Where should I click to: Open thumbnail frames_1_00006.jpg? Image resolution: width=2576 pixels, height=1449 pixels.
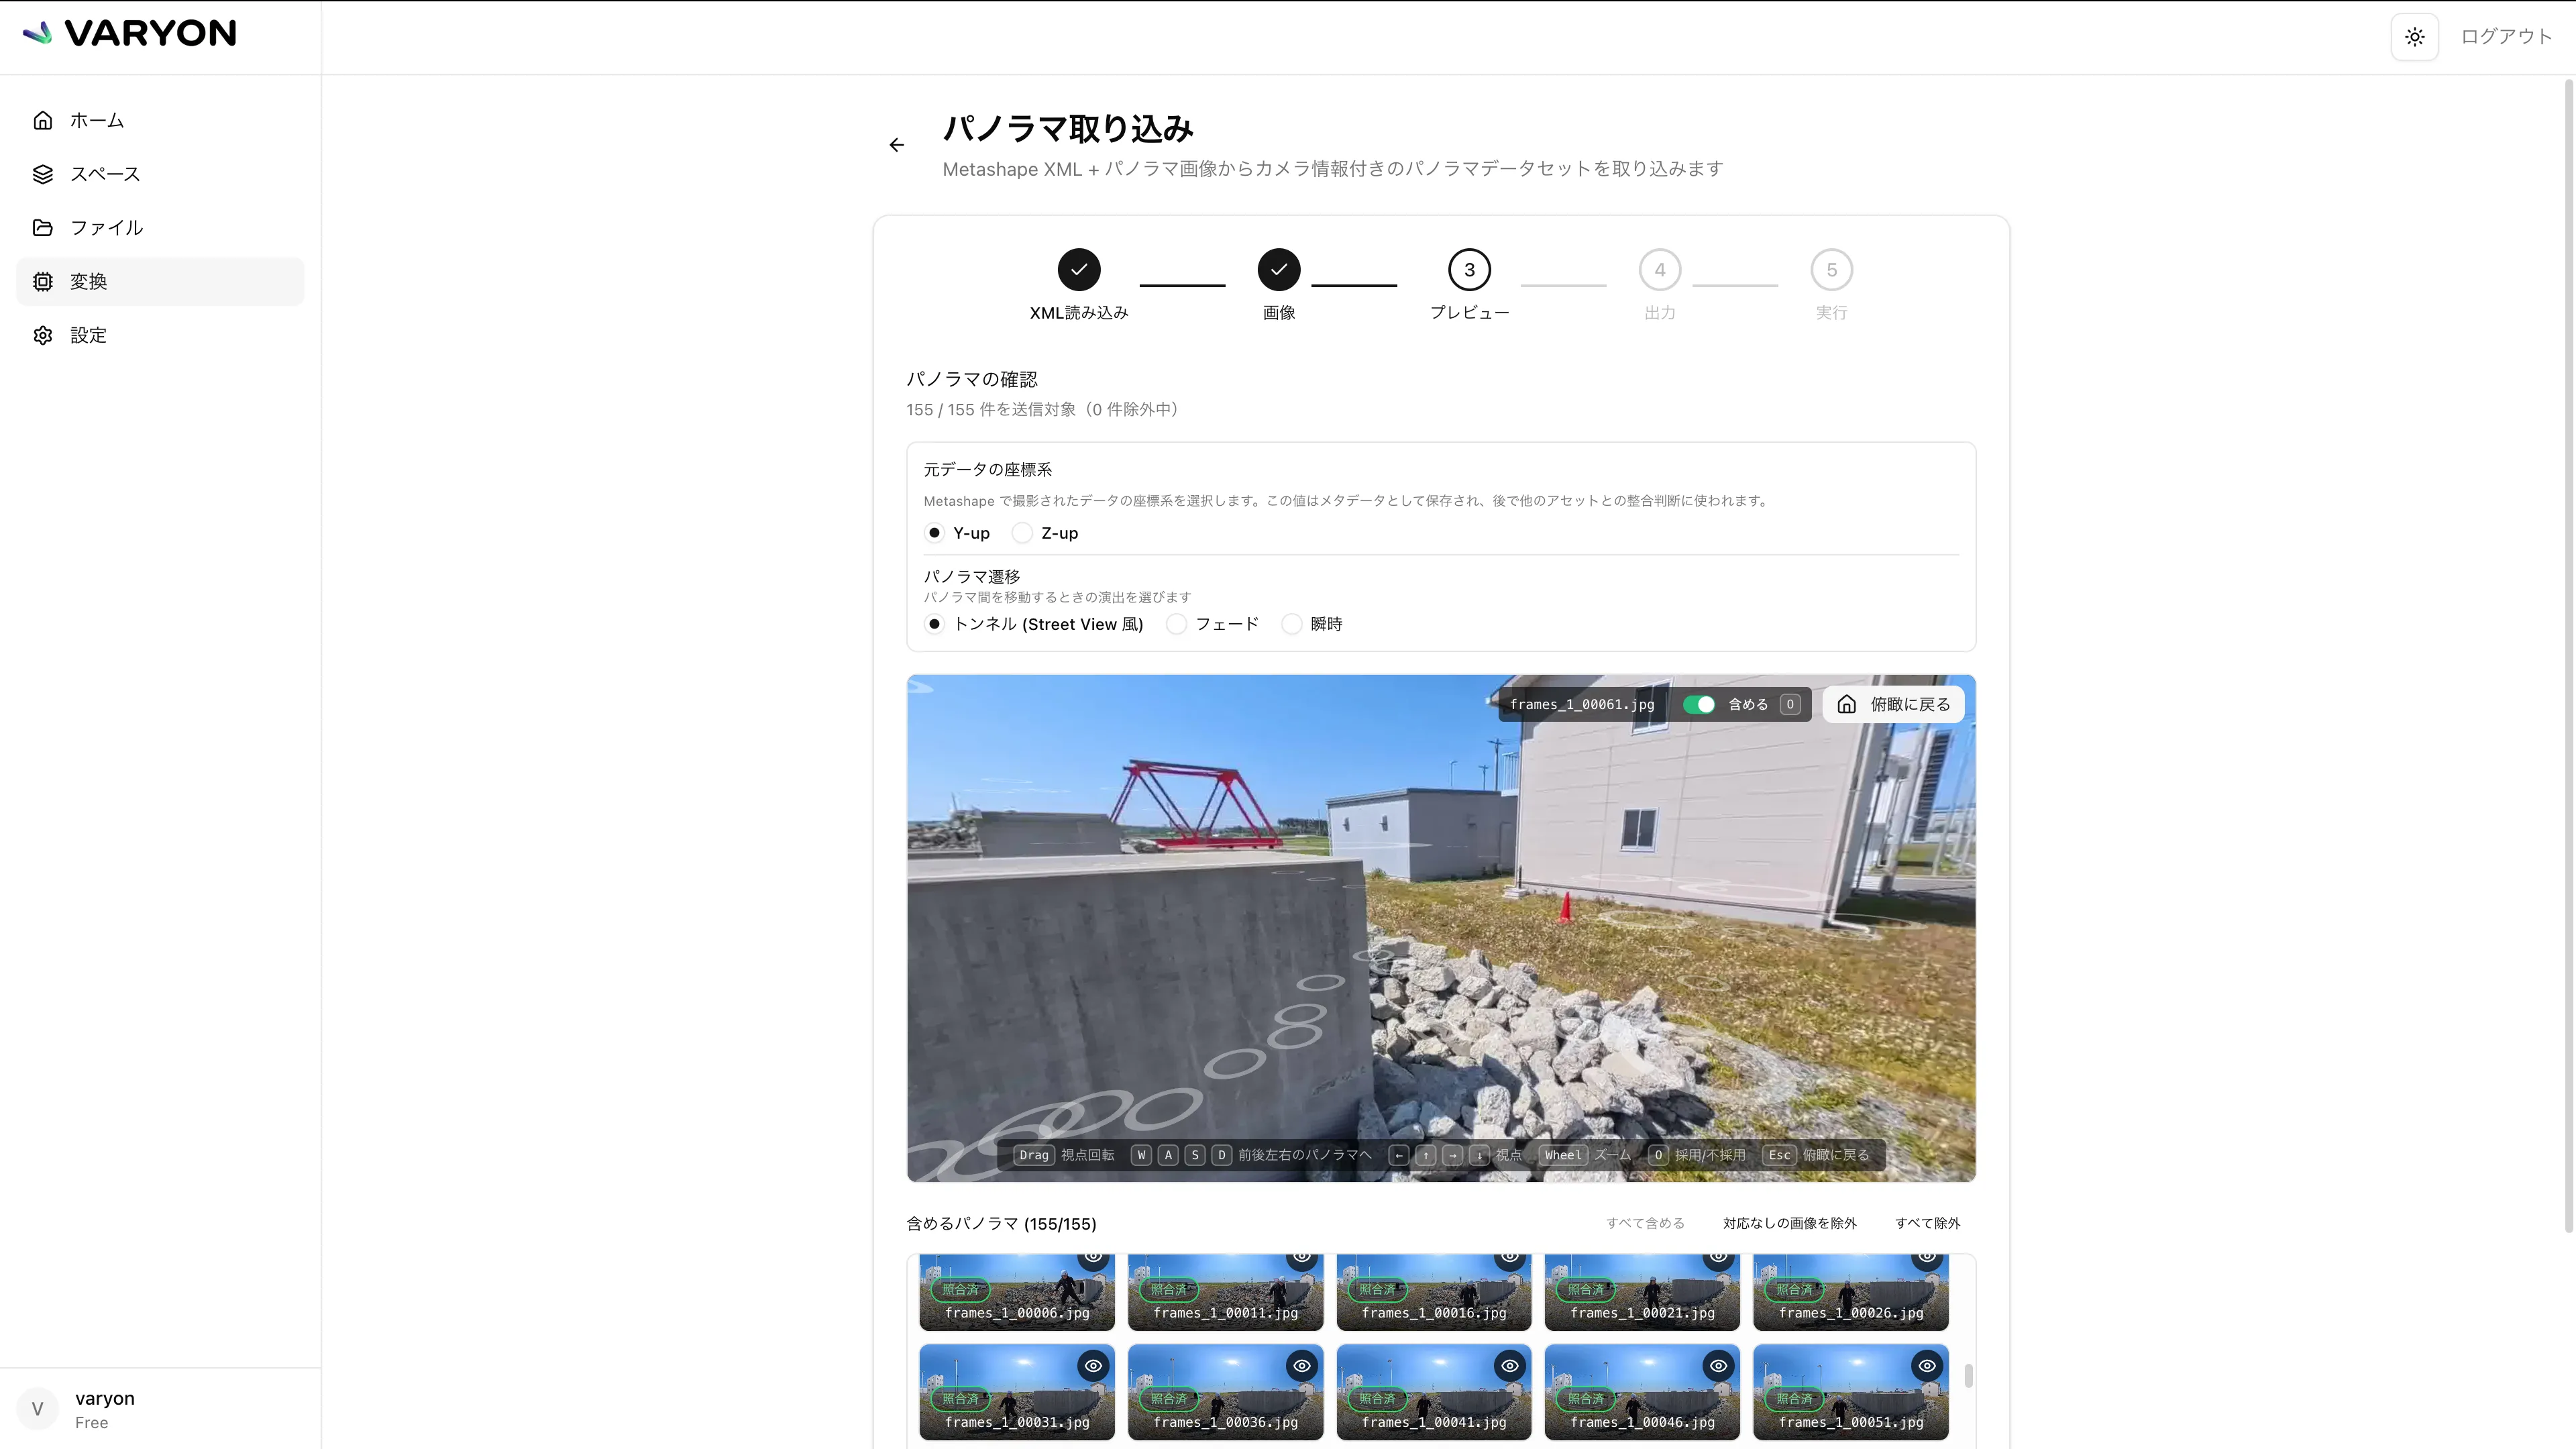pyautogui.click(x=1017, y=1292)
